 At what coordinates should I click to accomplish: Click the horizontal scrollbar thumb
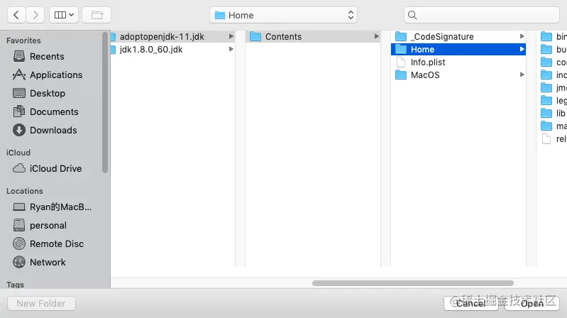pyautogui.click(x=413, y=283)
